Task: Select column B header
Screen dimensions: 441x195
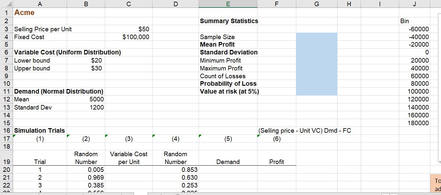Action: click(x=86, y=4)
